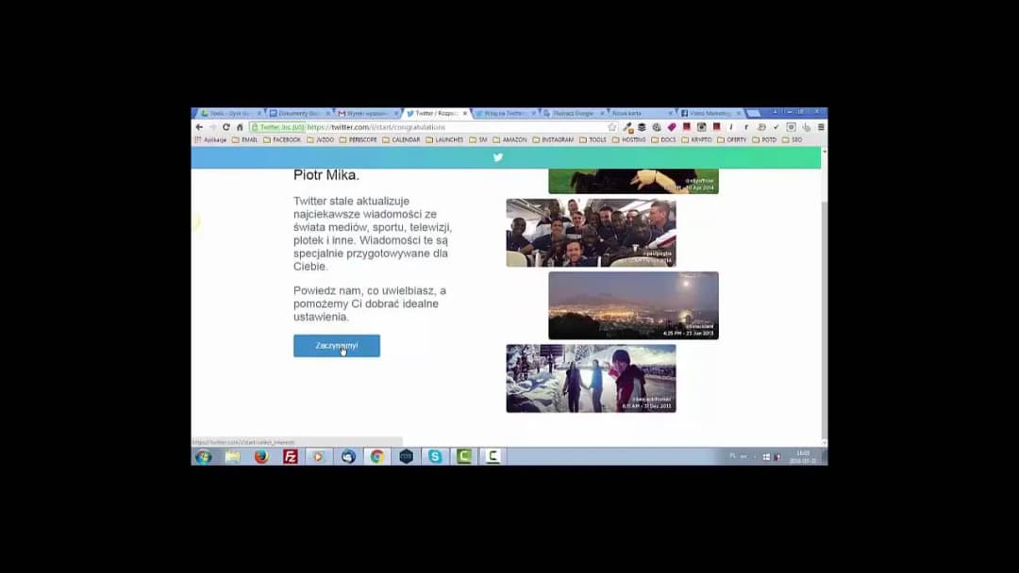This screenshot has width=1019, height=573.
Task: Bookmark this page with the star icon
Action: coord(611,127)
